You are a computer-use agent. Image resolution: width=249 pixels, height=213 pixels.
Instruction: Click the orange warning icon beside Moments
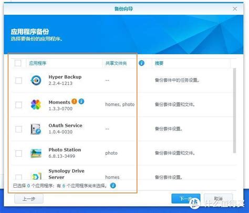(x=74, y=102)
